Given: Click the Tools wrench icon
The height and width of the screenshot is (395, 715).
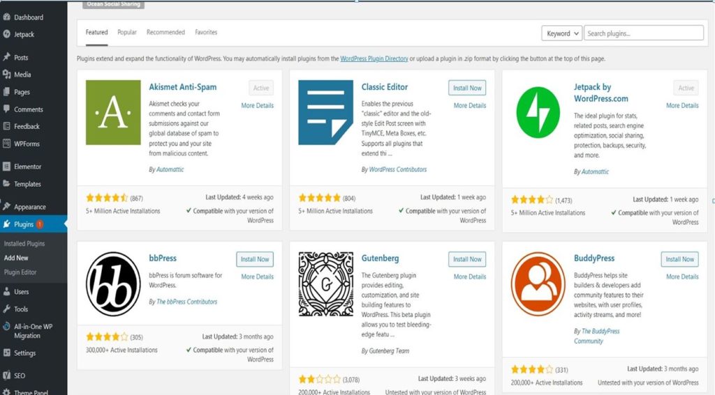Looking at the screenshot, I should click(6, 309).
